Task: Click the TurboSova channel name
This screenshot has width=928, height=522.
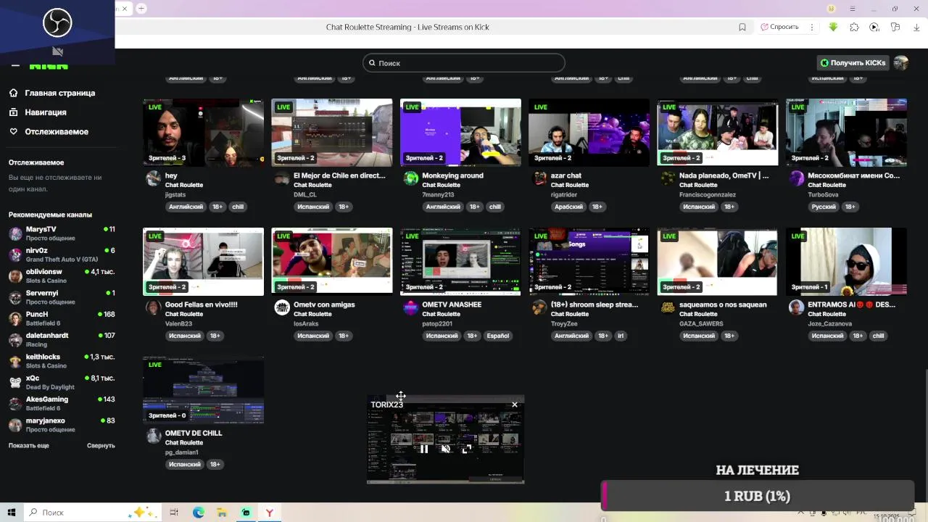Action: coord(823,195)
